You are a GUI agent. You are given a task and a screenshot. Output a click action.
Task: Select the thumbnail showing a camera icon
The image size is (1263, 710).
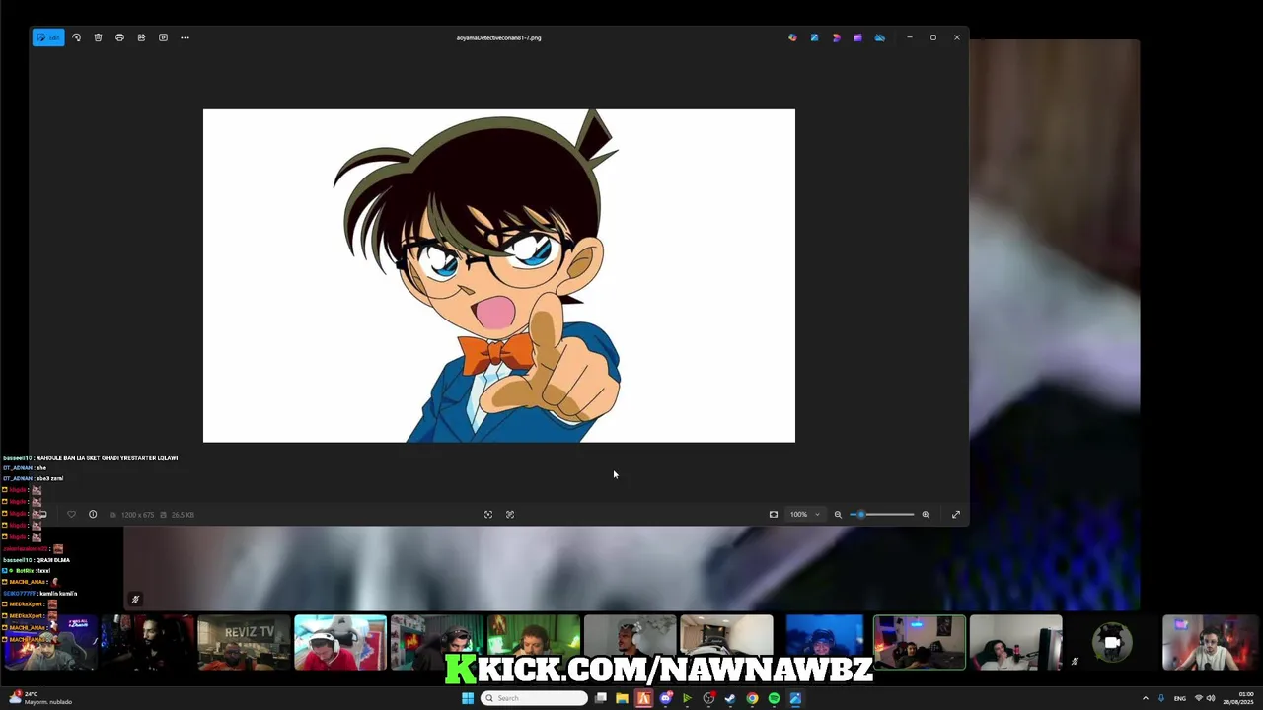point(1112,643)
